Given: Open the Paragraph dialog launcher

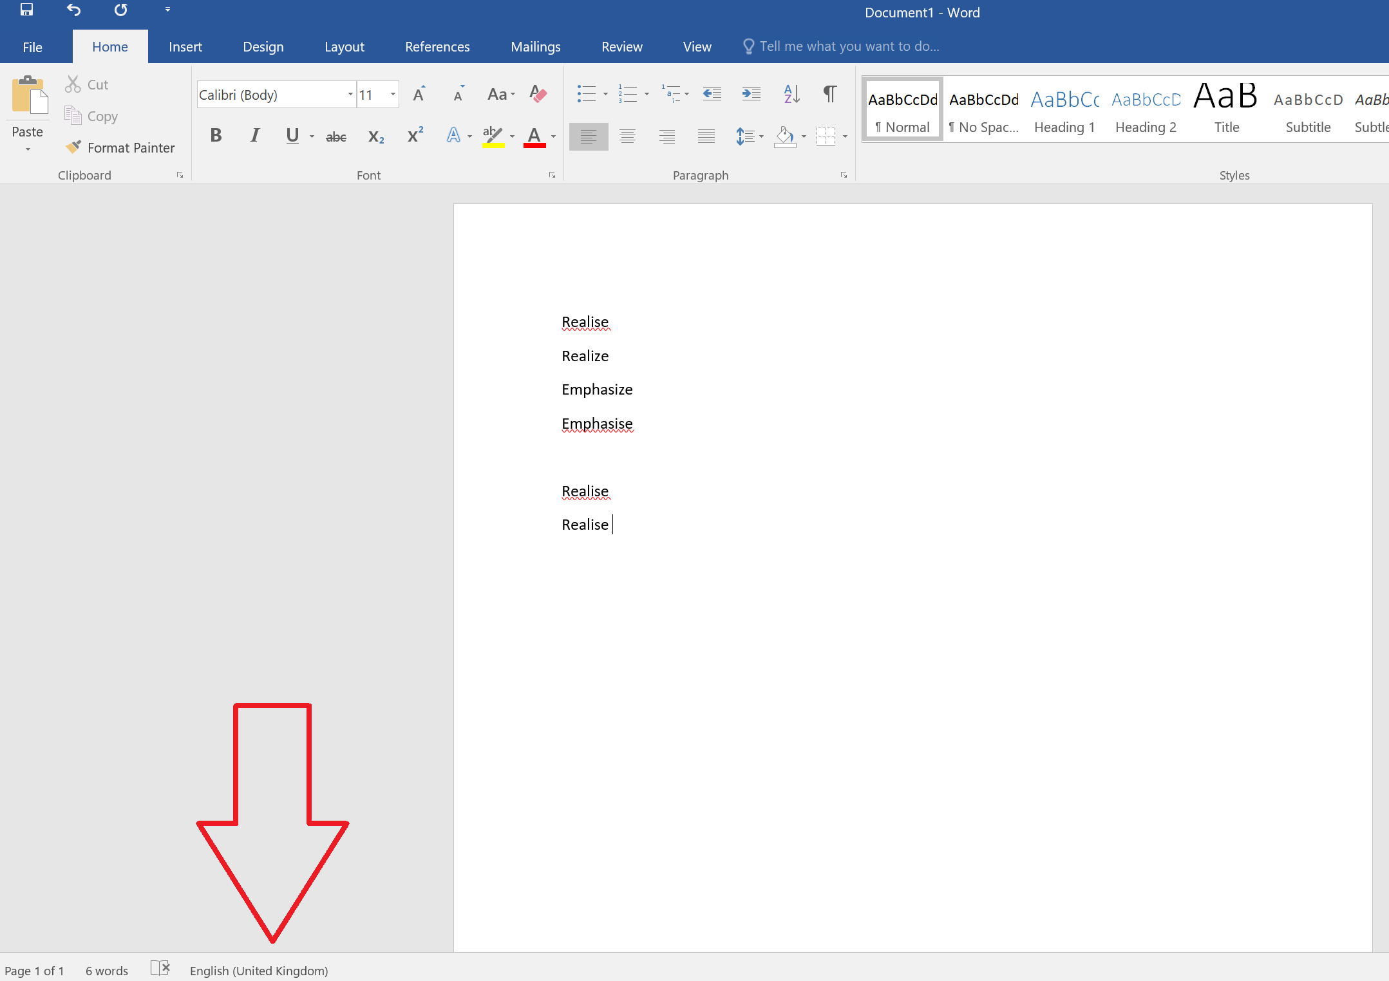Looking at the screenshot, I should pos(844,175).
